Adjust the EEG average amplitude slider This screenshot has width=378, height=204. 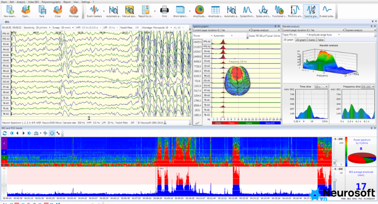click(335, 181)
